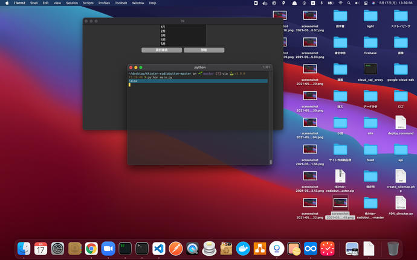Open Wi-Fi status in the menu bar
Screen dimensions: 417x260
[340, 3]
